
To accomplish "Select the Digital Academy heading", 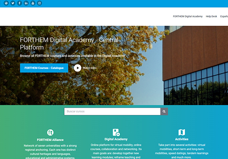I will pos(116,139).
